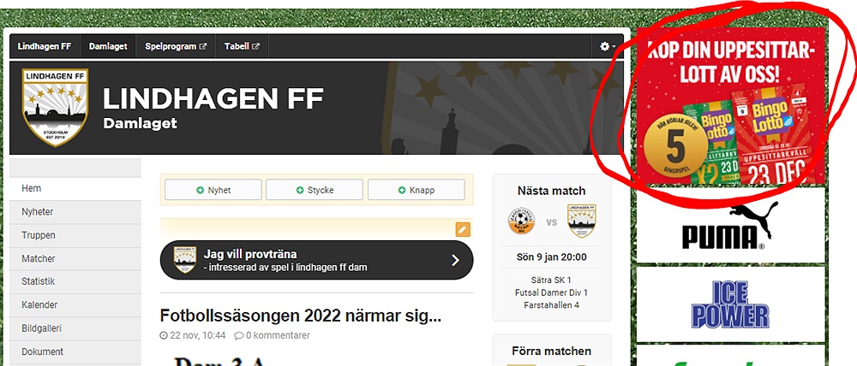Click the arrow chevron on provträna banner

pyautogui.click(x=455, y=260)
